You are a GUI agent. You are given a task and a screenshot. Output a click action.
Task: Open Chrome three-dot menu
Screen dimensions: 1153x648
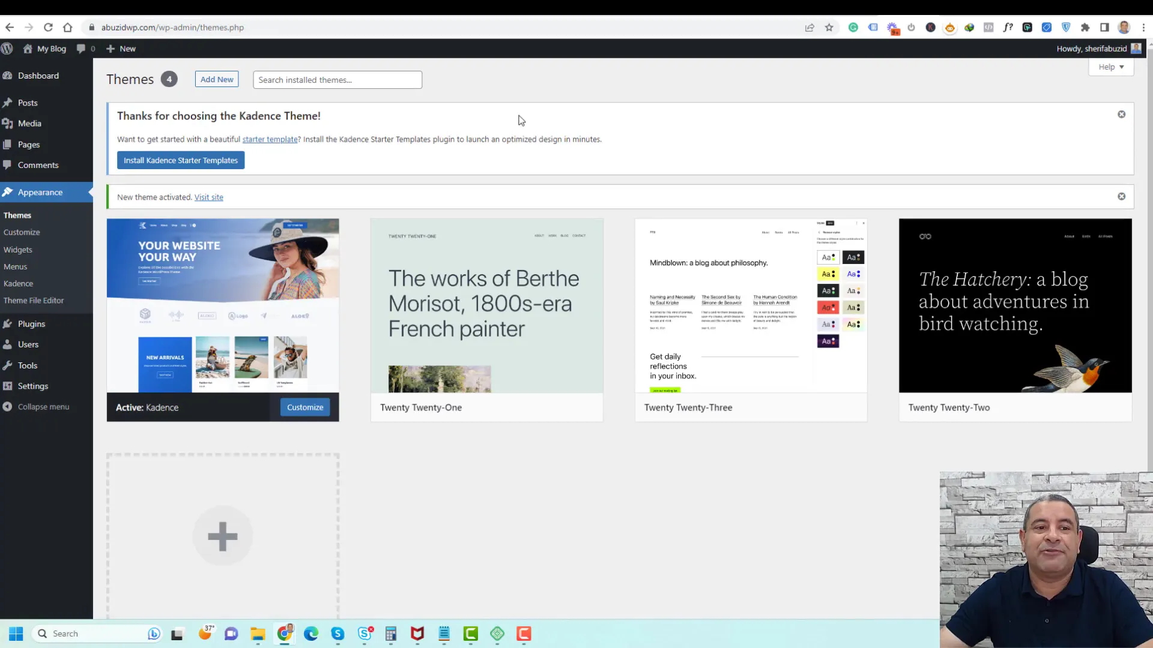(x=1143, y=27)
